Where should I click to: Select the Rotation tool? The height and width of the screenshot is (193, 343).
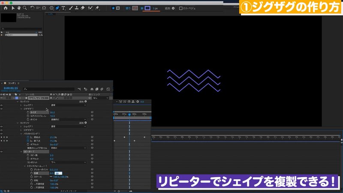32,8
